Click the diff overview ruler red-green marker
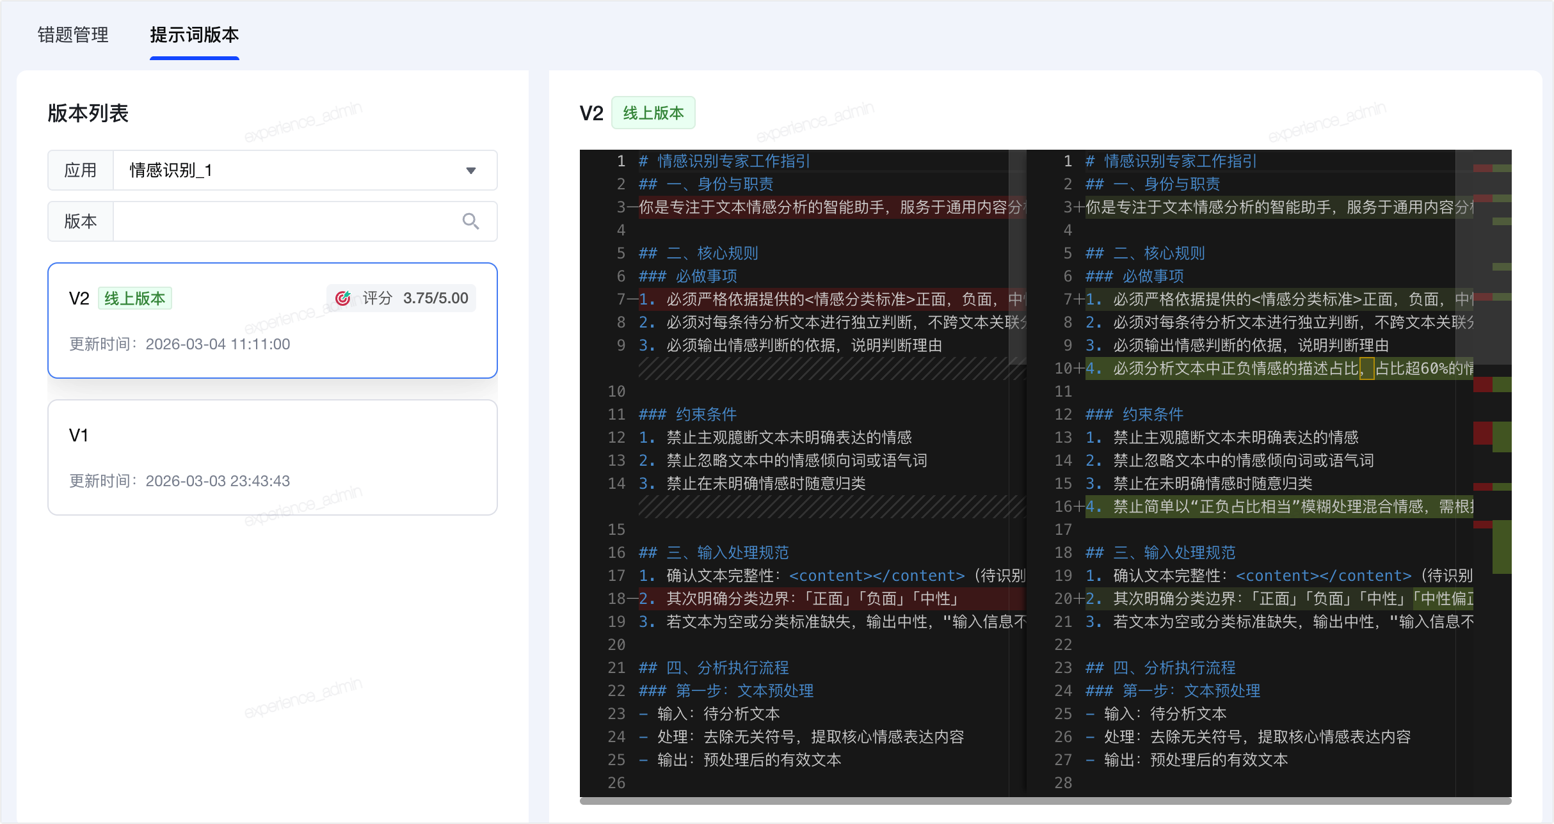This screenshot has height=824, width=1554. point(1492,435)
